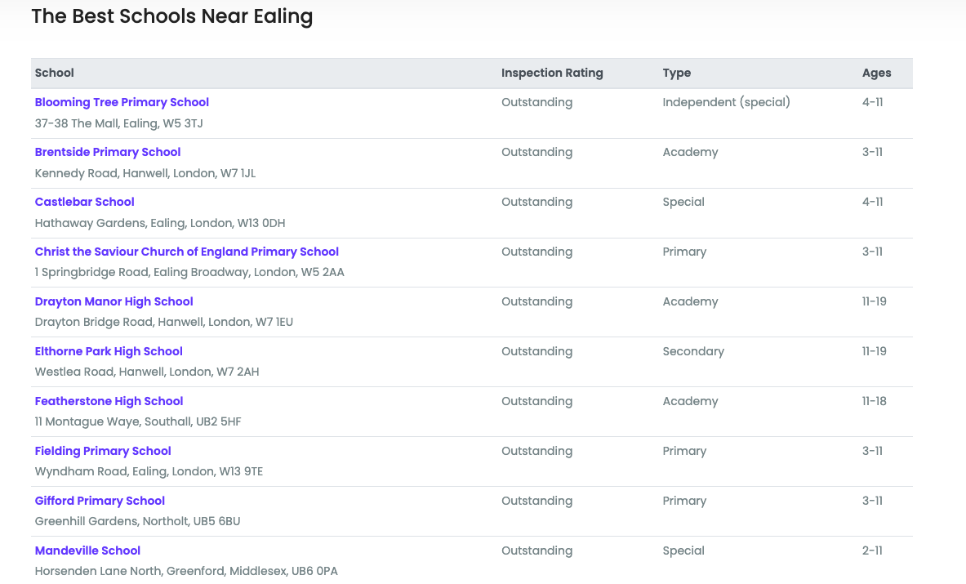This screenshot has width=966, height=584.
Task: Click the Featherstone 11-18 ages cell
Action: click(874, 401)
